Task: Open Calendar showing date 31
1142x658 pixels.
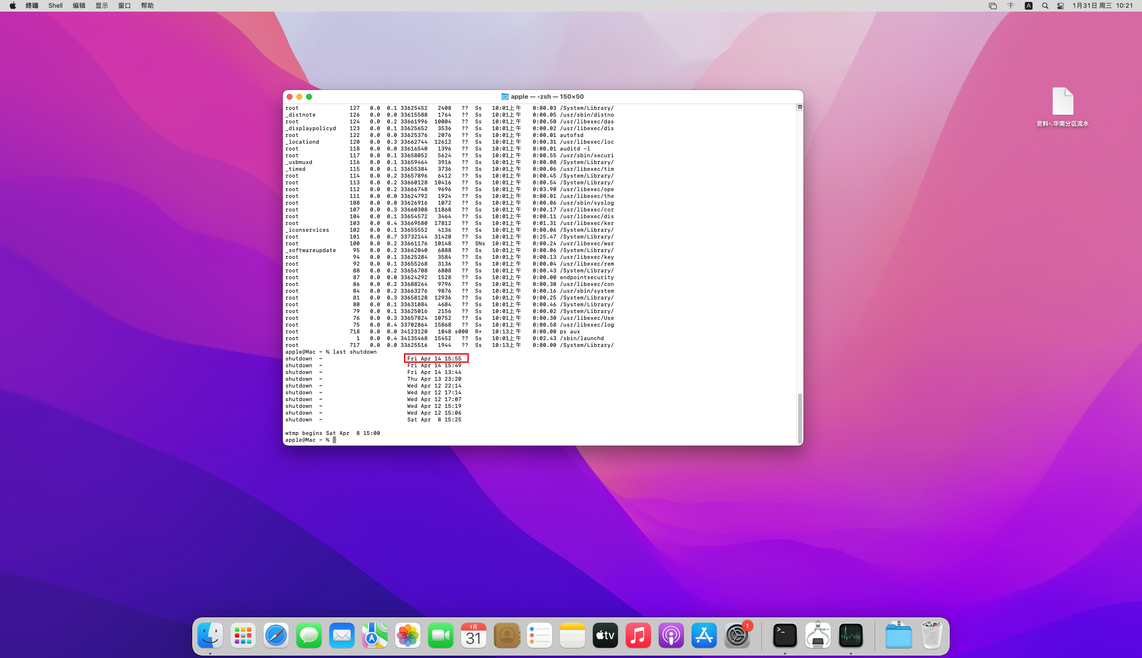Action: [474, 635]
